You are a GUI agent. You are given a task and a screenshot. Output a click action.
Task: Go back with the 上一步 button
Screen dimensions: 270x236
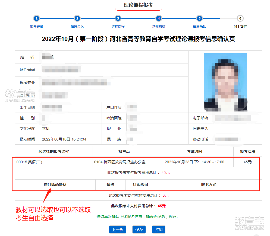pyautogui.click(x=118, y=230)
